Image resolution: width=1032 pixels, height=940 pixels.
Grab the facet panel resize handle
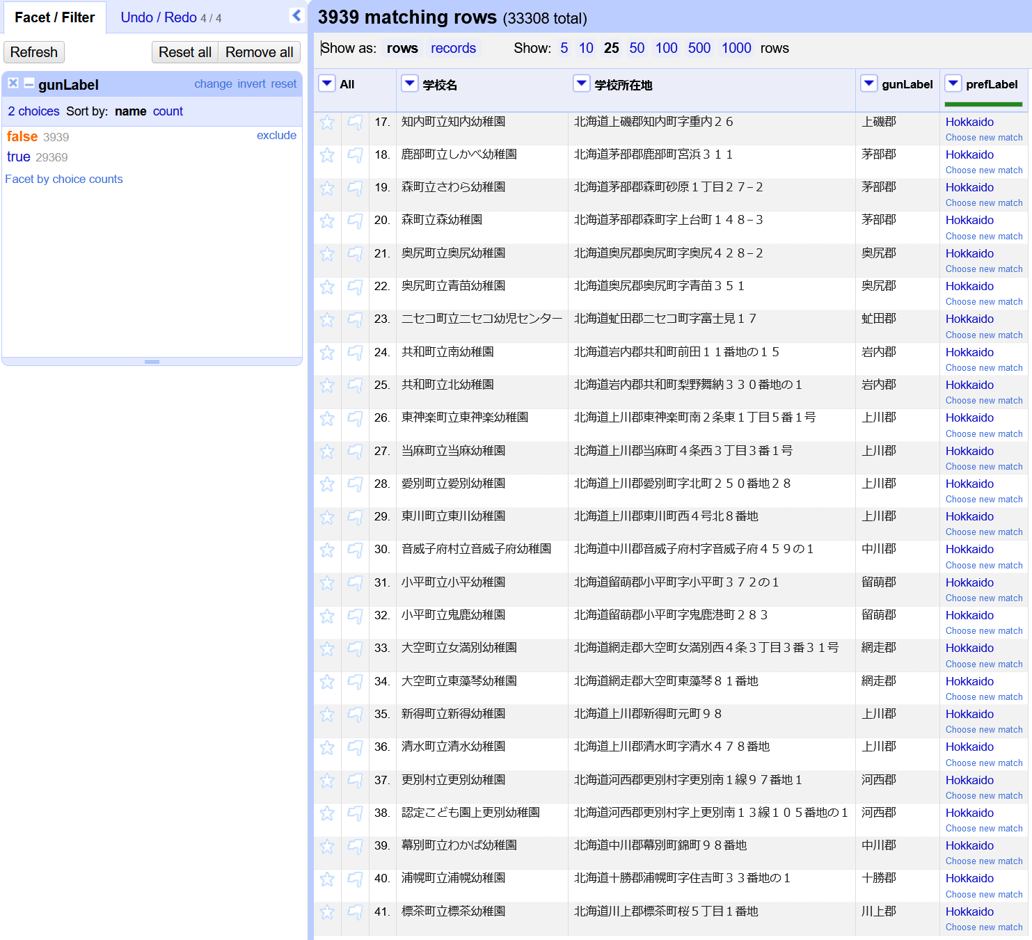pyautogui.click(x=152, y=362)
